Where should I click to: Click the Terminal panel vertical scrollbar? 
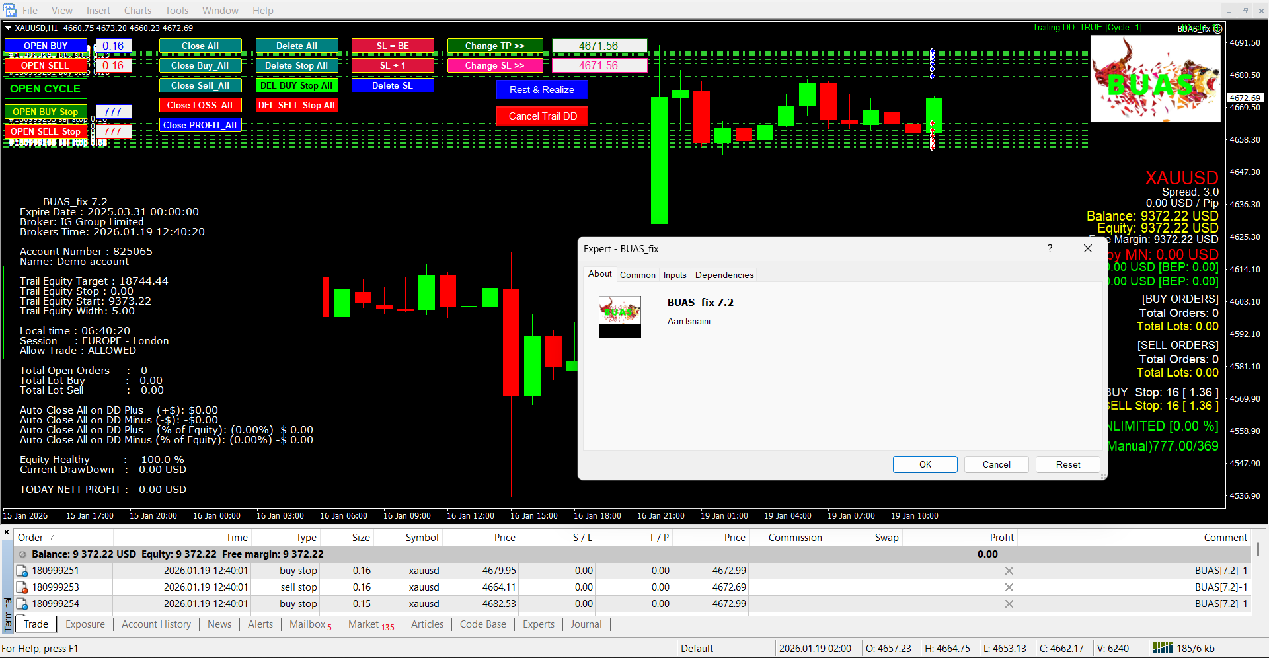click(x=1258, y=550)
